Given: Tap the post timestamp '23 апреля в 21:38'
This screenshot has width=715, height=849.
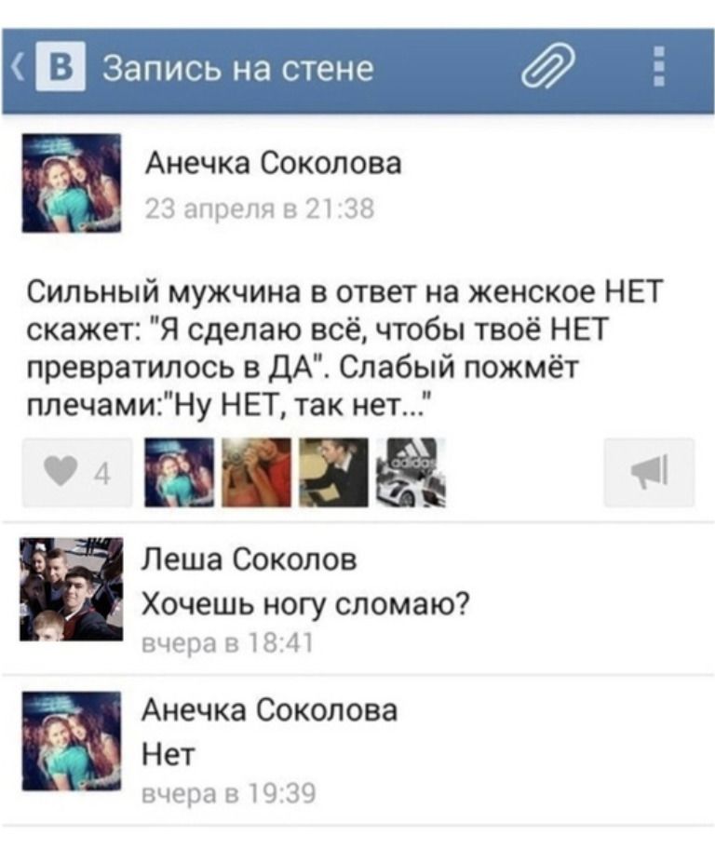Looking at the screenshot, I should point(260,209).
